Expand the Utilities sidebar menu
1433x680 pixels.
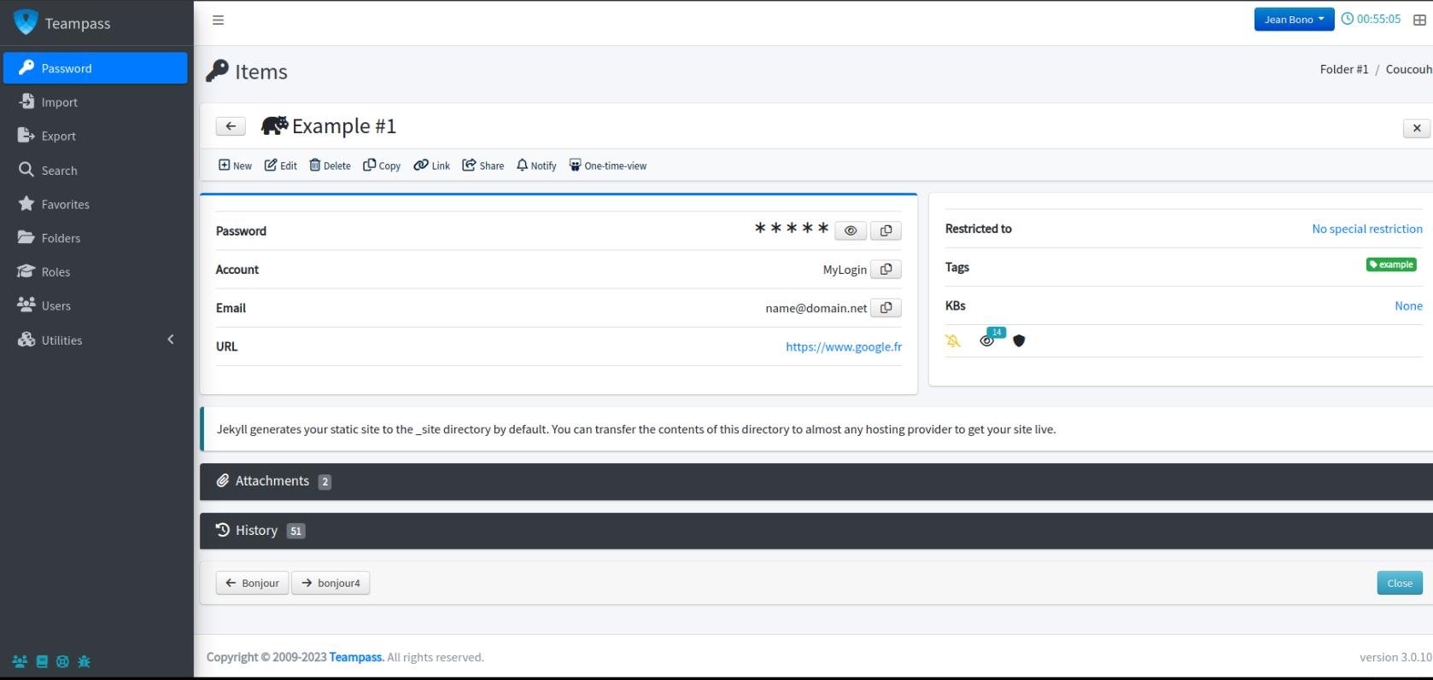click(x=96, y=340)
